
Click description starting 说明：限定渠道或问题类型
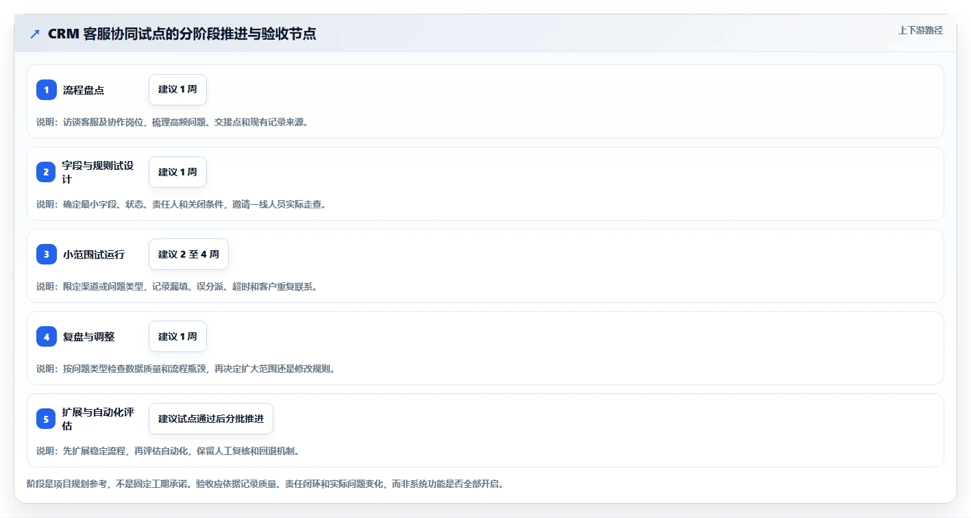(177, 286)
